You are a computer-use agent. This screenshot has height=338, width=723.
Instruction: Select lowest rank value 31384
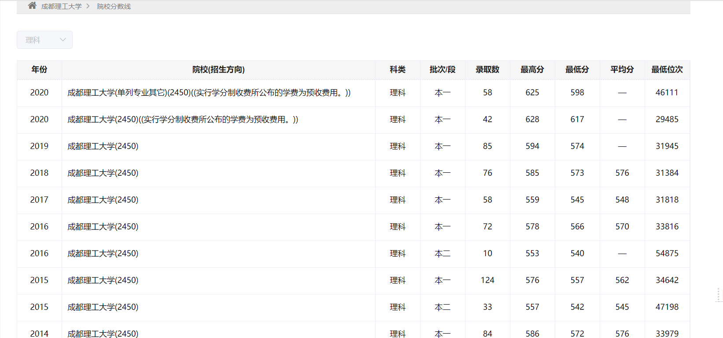pyautogui.click(x=667, y=173)
